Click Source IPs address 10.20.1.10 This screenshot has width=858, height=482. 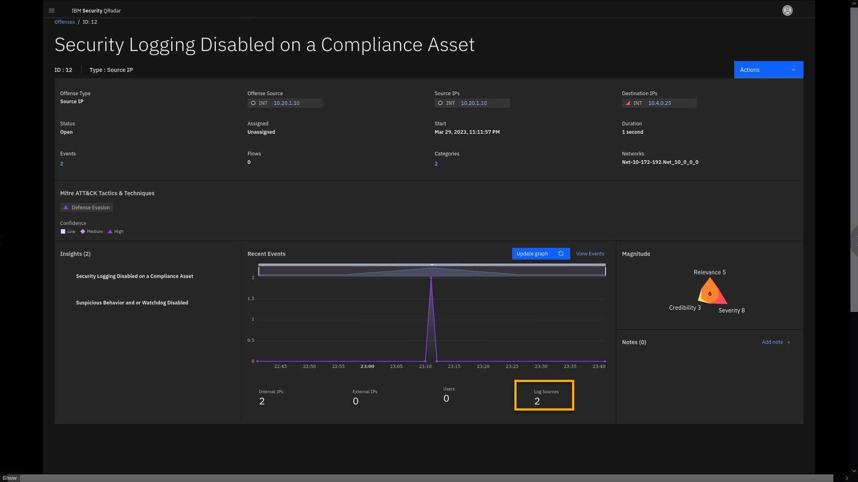click(x=474, y=103)
